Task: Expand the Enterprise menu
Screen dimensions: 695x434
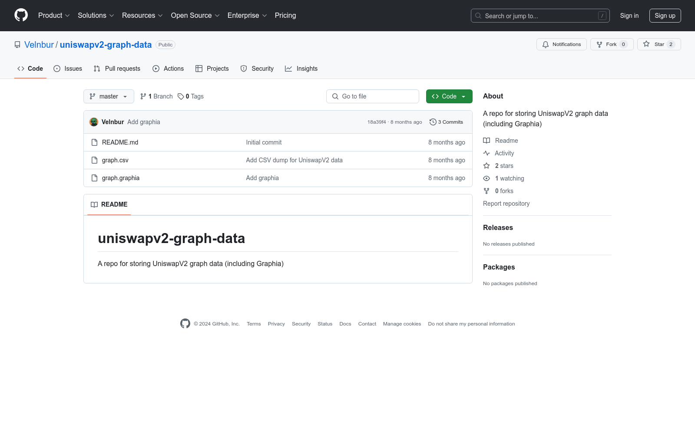Action: point(247,16)
